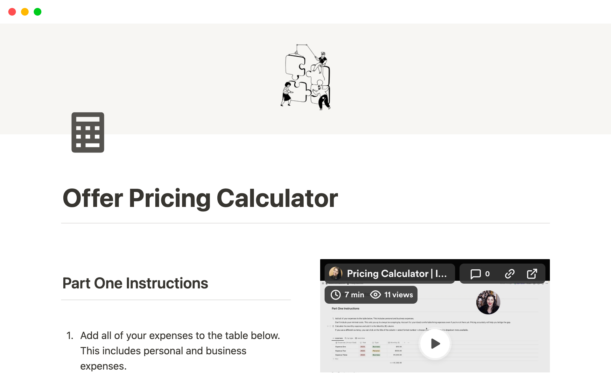Click the eye icon for 11 views
This screenshot has height=382, width=611.
[376, 295]
